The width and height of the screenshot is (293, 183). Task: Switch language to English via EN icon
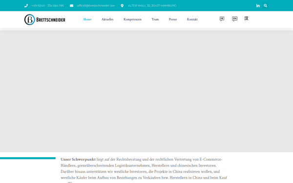[x=235, y=19]
